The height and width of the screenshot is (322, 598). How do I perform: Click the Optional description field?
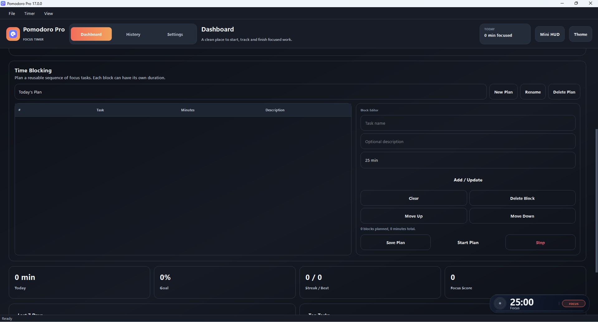click(x=468, y=142)
